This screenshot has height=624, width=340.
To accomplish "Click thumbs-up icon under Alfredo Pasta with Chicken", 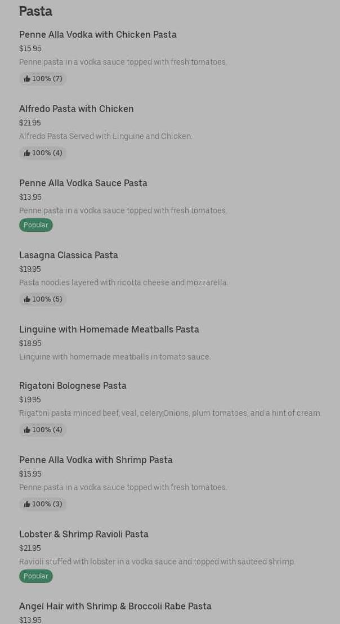I will tap(27, 153).
